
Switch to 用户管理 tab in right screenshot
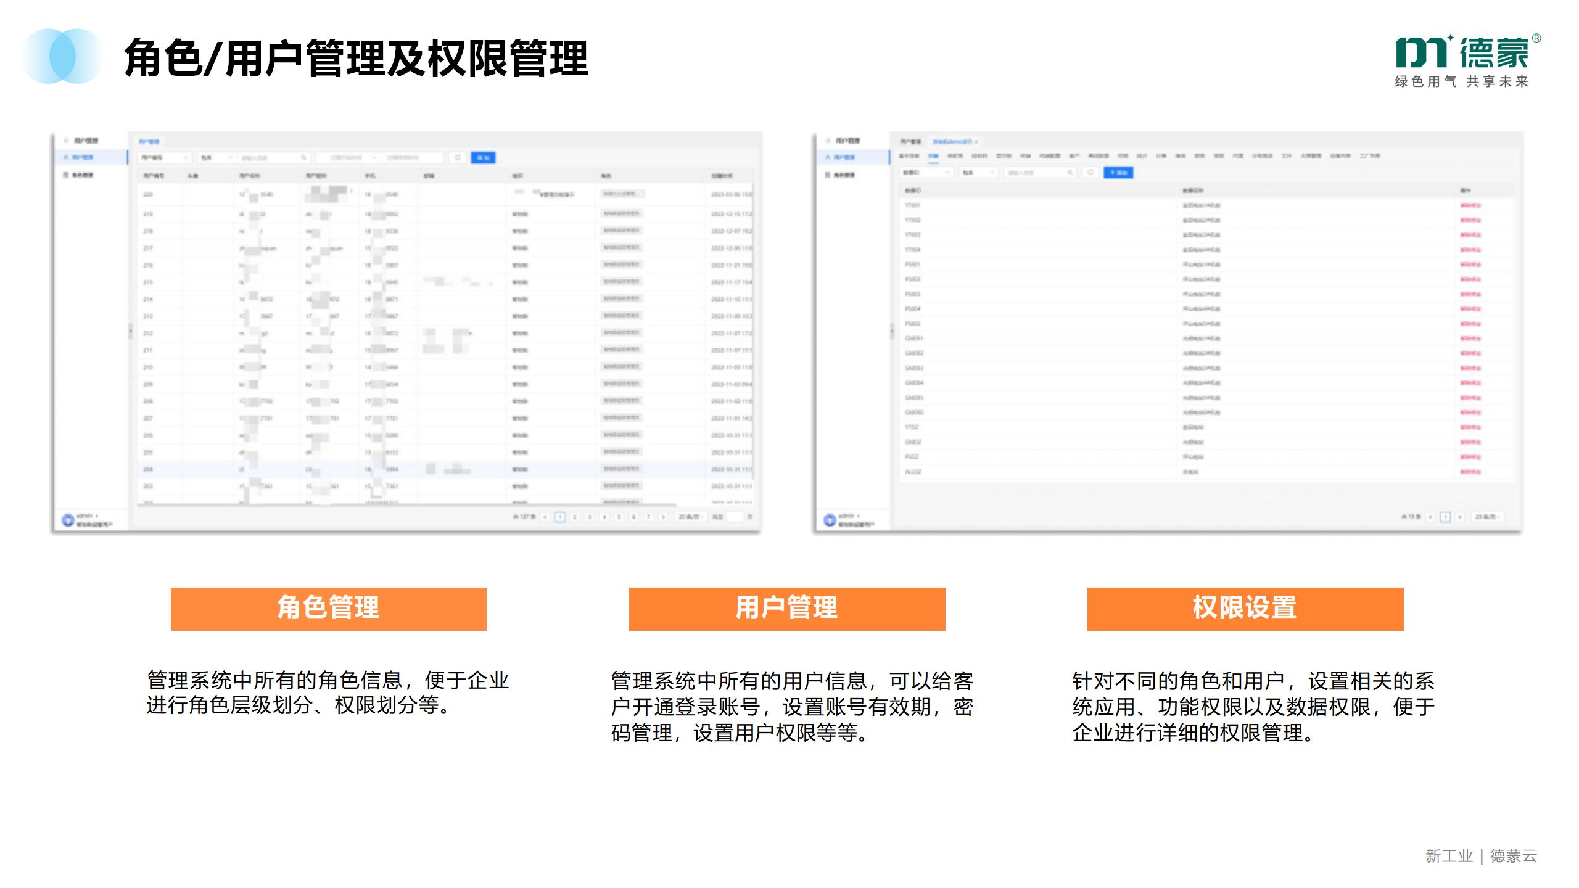coord(910,142)
